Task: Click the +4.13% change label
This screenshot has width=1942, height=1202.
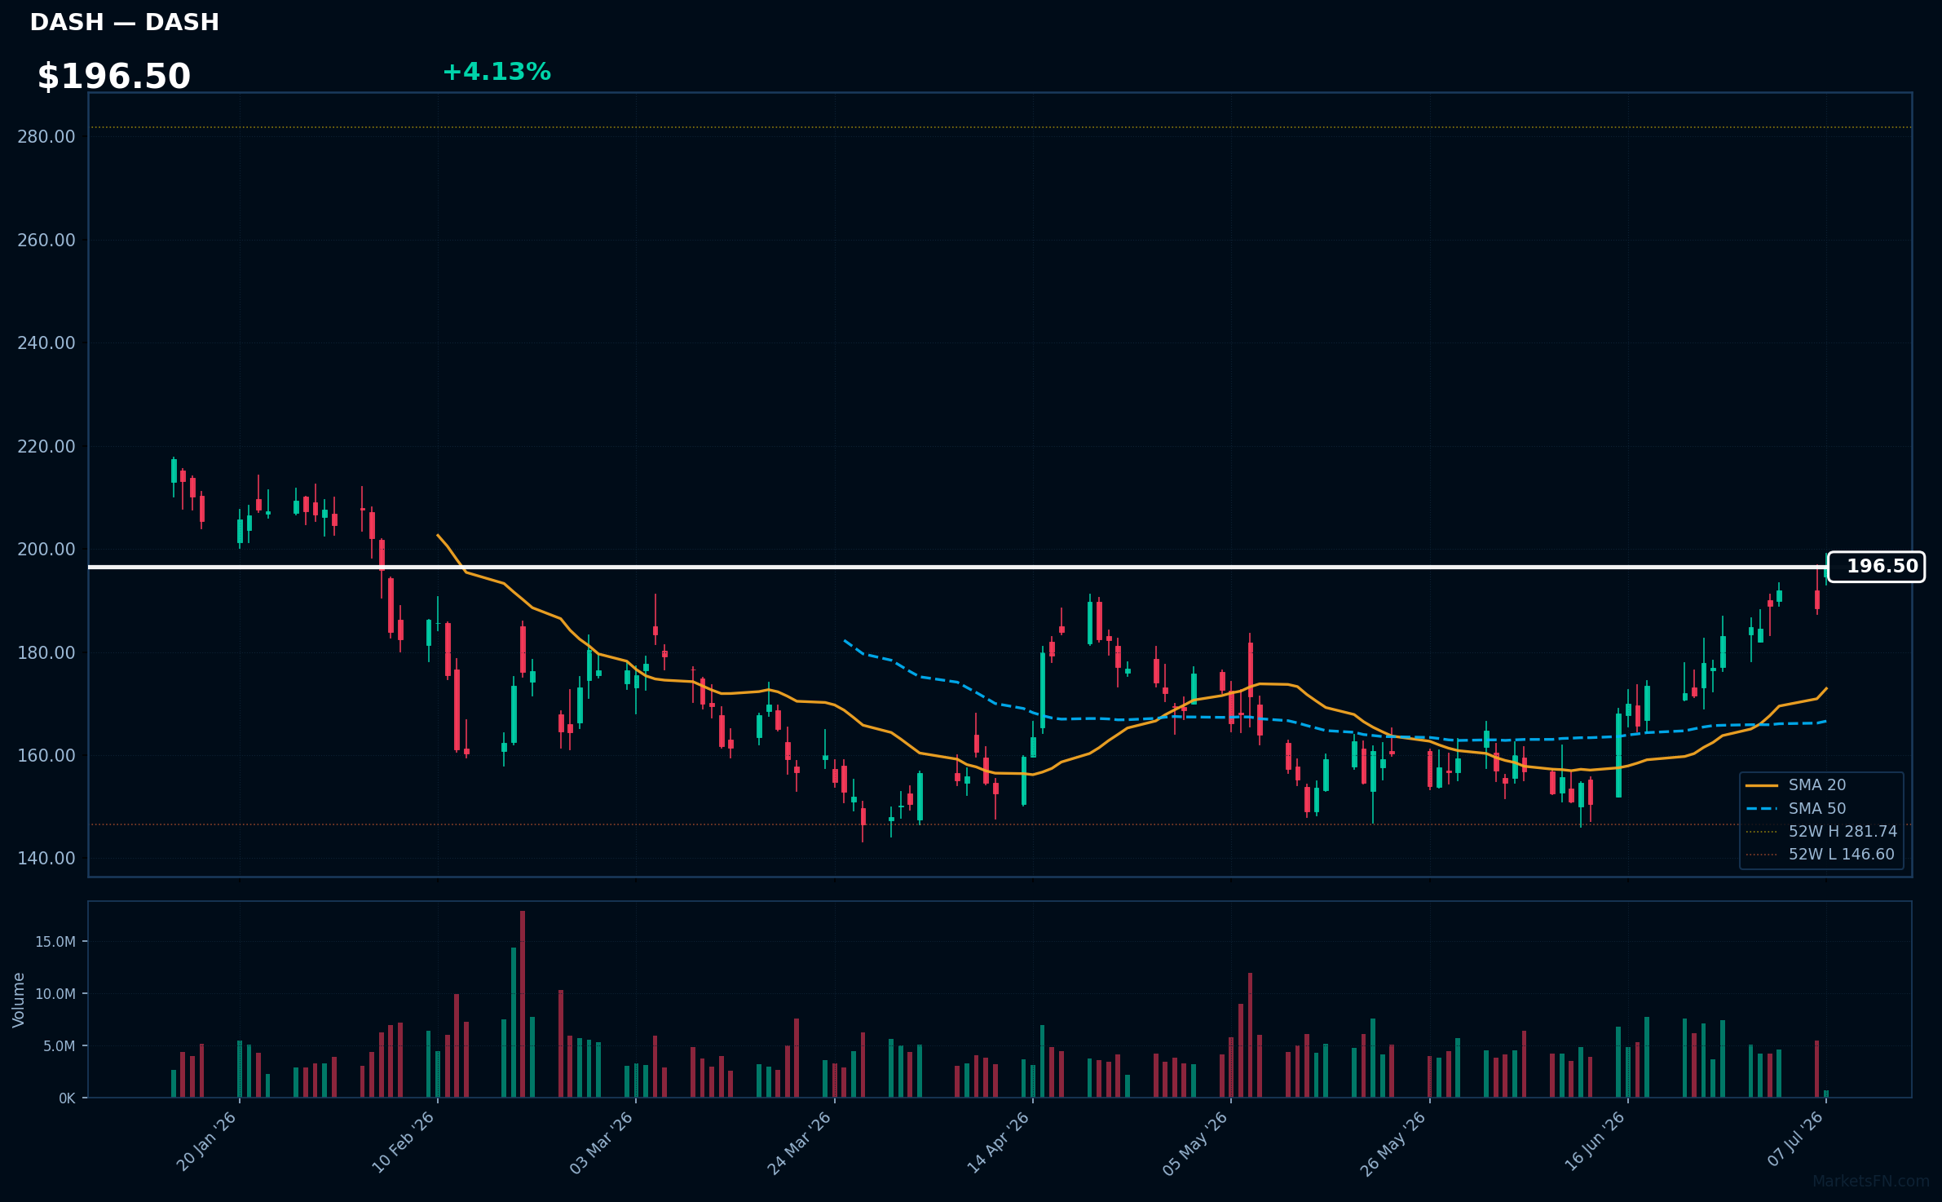Action: [x=497, y=73]
